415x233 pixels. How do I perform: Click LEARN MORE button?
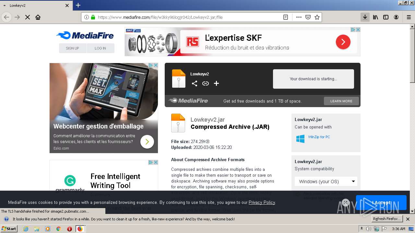click(x=341, y=101)
